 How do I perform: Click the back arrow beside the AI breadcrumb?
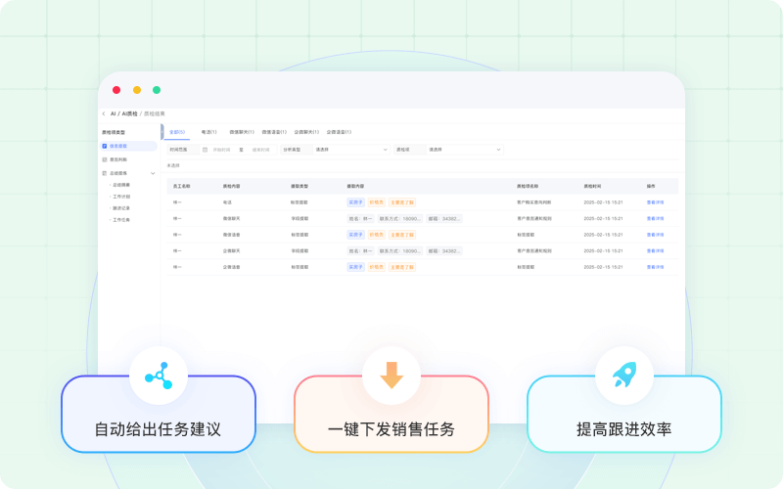coord(104,113)
